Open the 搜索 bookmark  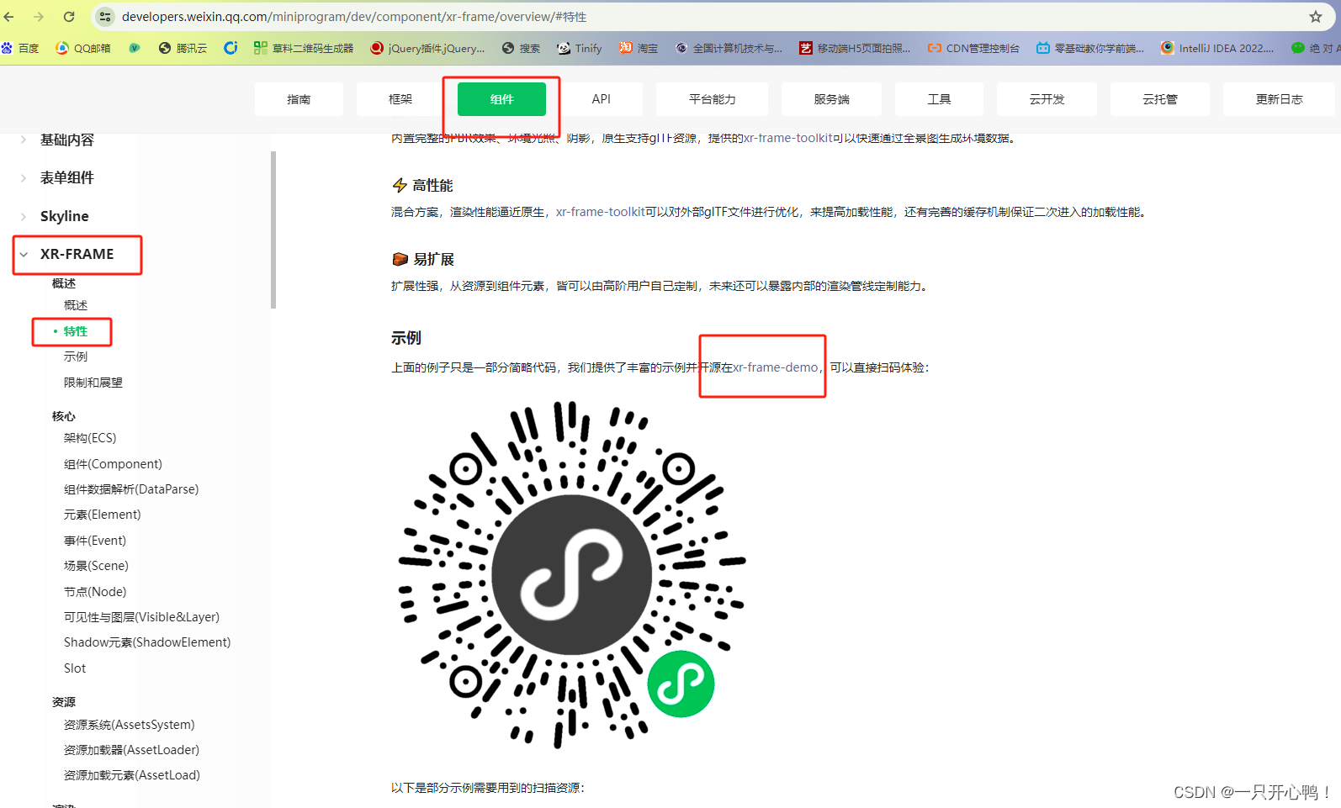[x=521, y=48]
